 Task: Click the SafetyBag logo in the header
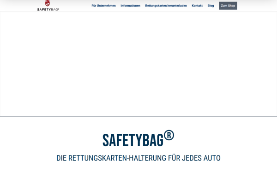click(48, 6)
